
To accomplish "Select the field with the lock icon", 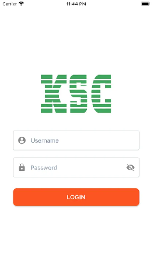I will point(76,167).
